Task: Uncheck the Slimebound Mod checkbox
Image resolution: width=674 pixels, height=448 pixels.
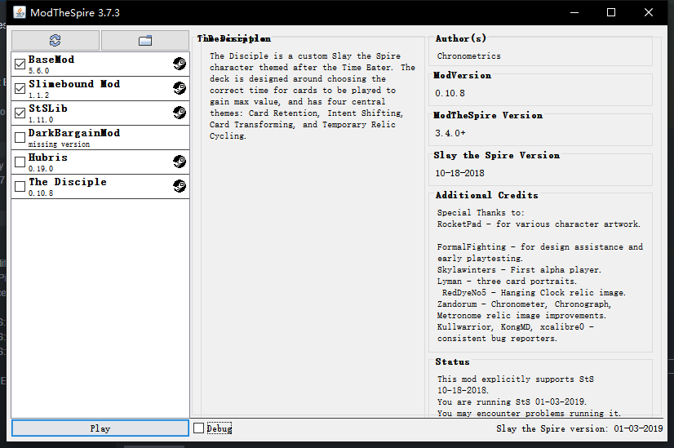Action: [x=20, y=89]
